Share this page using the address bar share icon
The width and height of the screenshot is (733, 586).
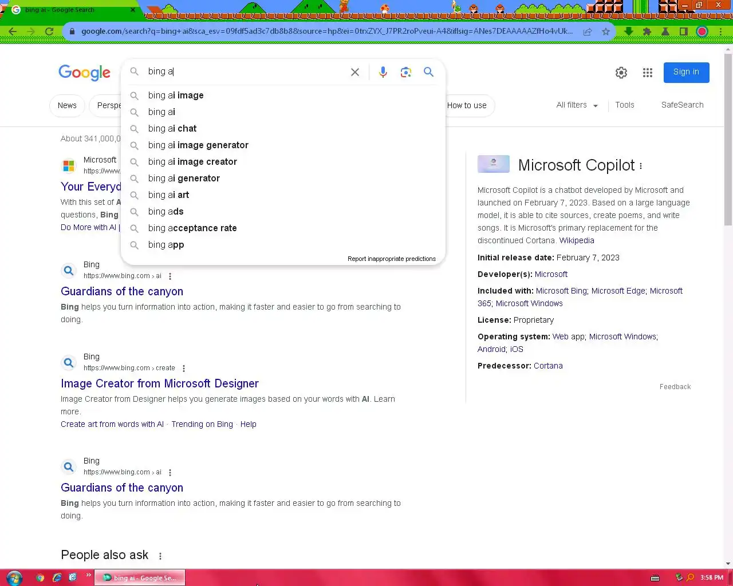588,31
